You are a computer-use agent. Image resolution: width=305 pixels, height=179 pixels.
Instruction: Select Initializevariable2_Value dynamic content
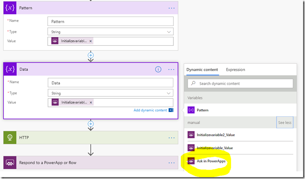pyautogui.click(x=240, y=135)
